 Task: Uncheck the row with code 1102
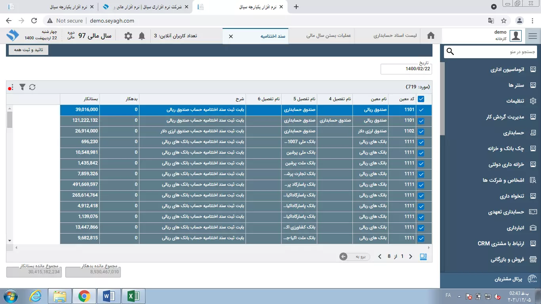(421, 131)
